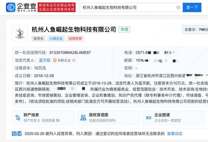
Task: Click the 企查分 740分 score badge
Action: 195,29
